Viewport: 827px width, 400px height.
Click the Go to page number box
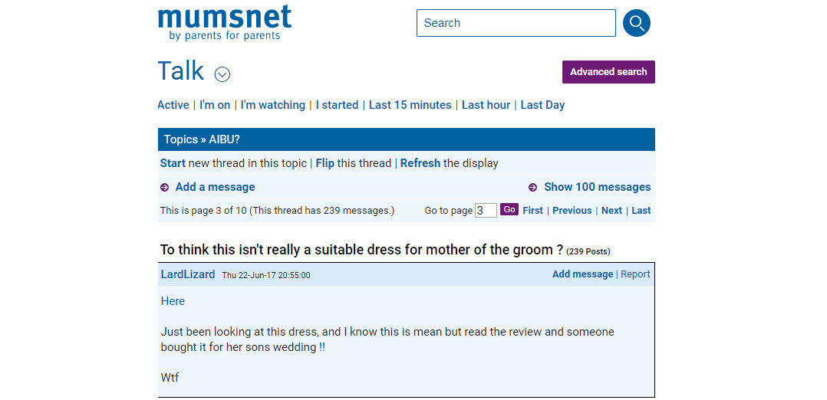pyautogui.click(x=486, y=211)
